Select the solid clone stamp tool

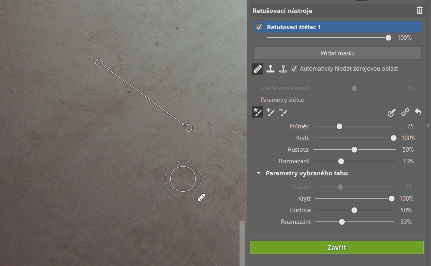[271, 69]
